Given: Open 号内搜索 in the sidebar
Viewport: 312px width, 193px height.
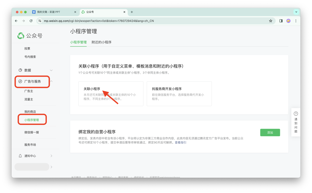Looking at the screenshot, I should click(x=30, y=57).
